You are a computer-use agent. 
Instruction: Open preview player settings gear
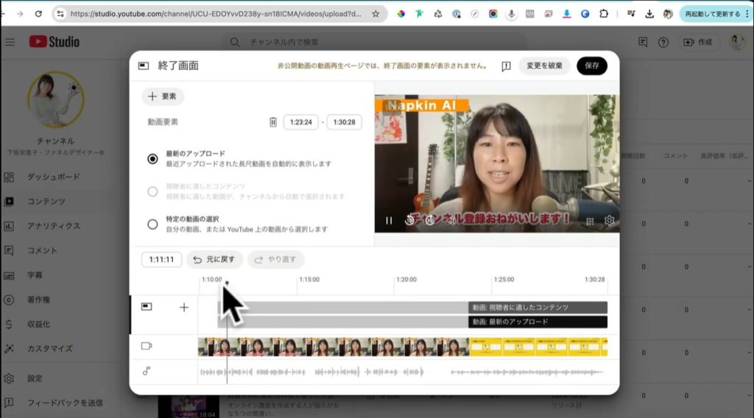(x=609, y=220)
